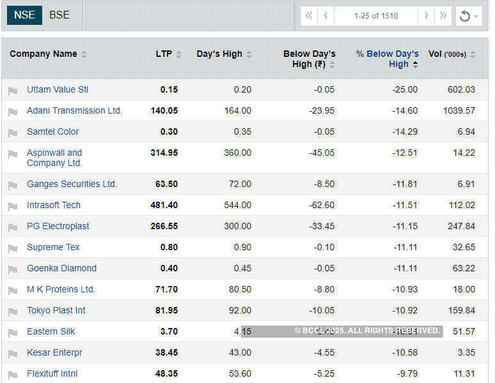This screenshot has height=383, width=495.
Task: Click Day's High value 544.00
Action: click(x=238, y=205)
